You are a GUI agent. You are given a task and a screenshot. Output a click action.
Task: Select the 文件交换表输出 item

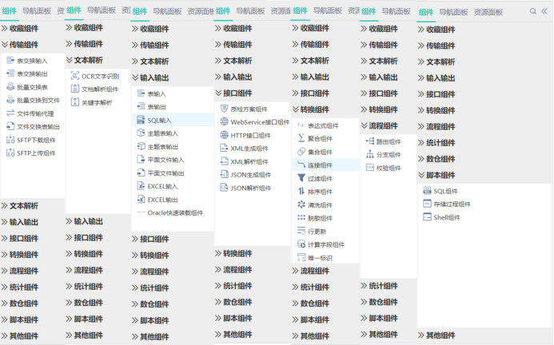click(34, 126)
